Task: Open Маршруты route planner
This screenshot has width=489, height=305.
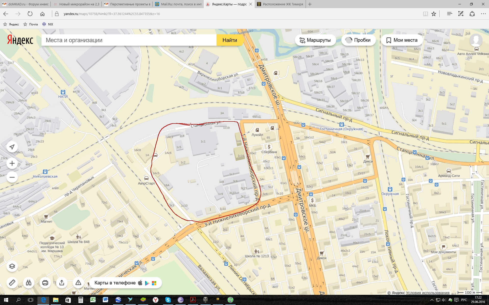Action: tap(315, 40)
